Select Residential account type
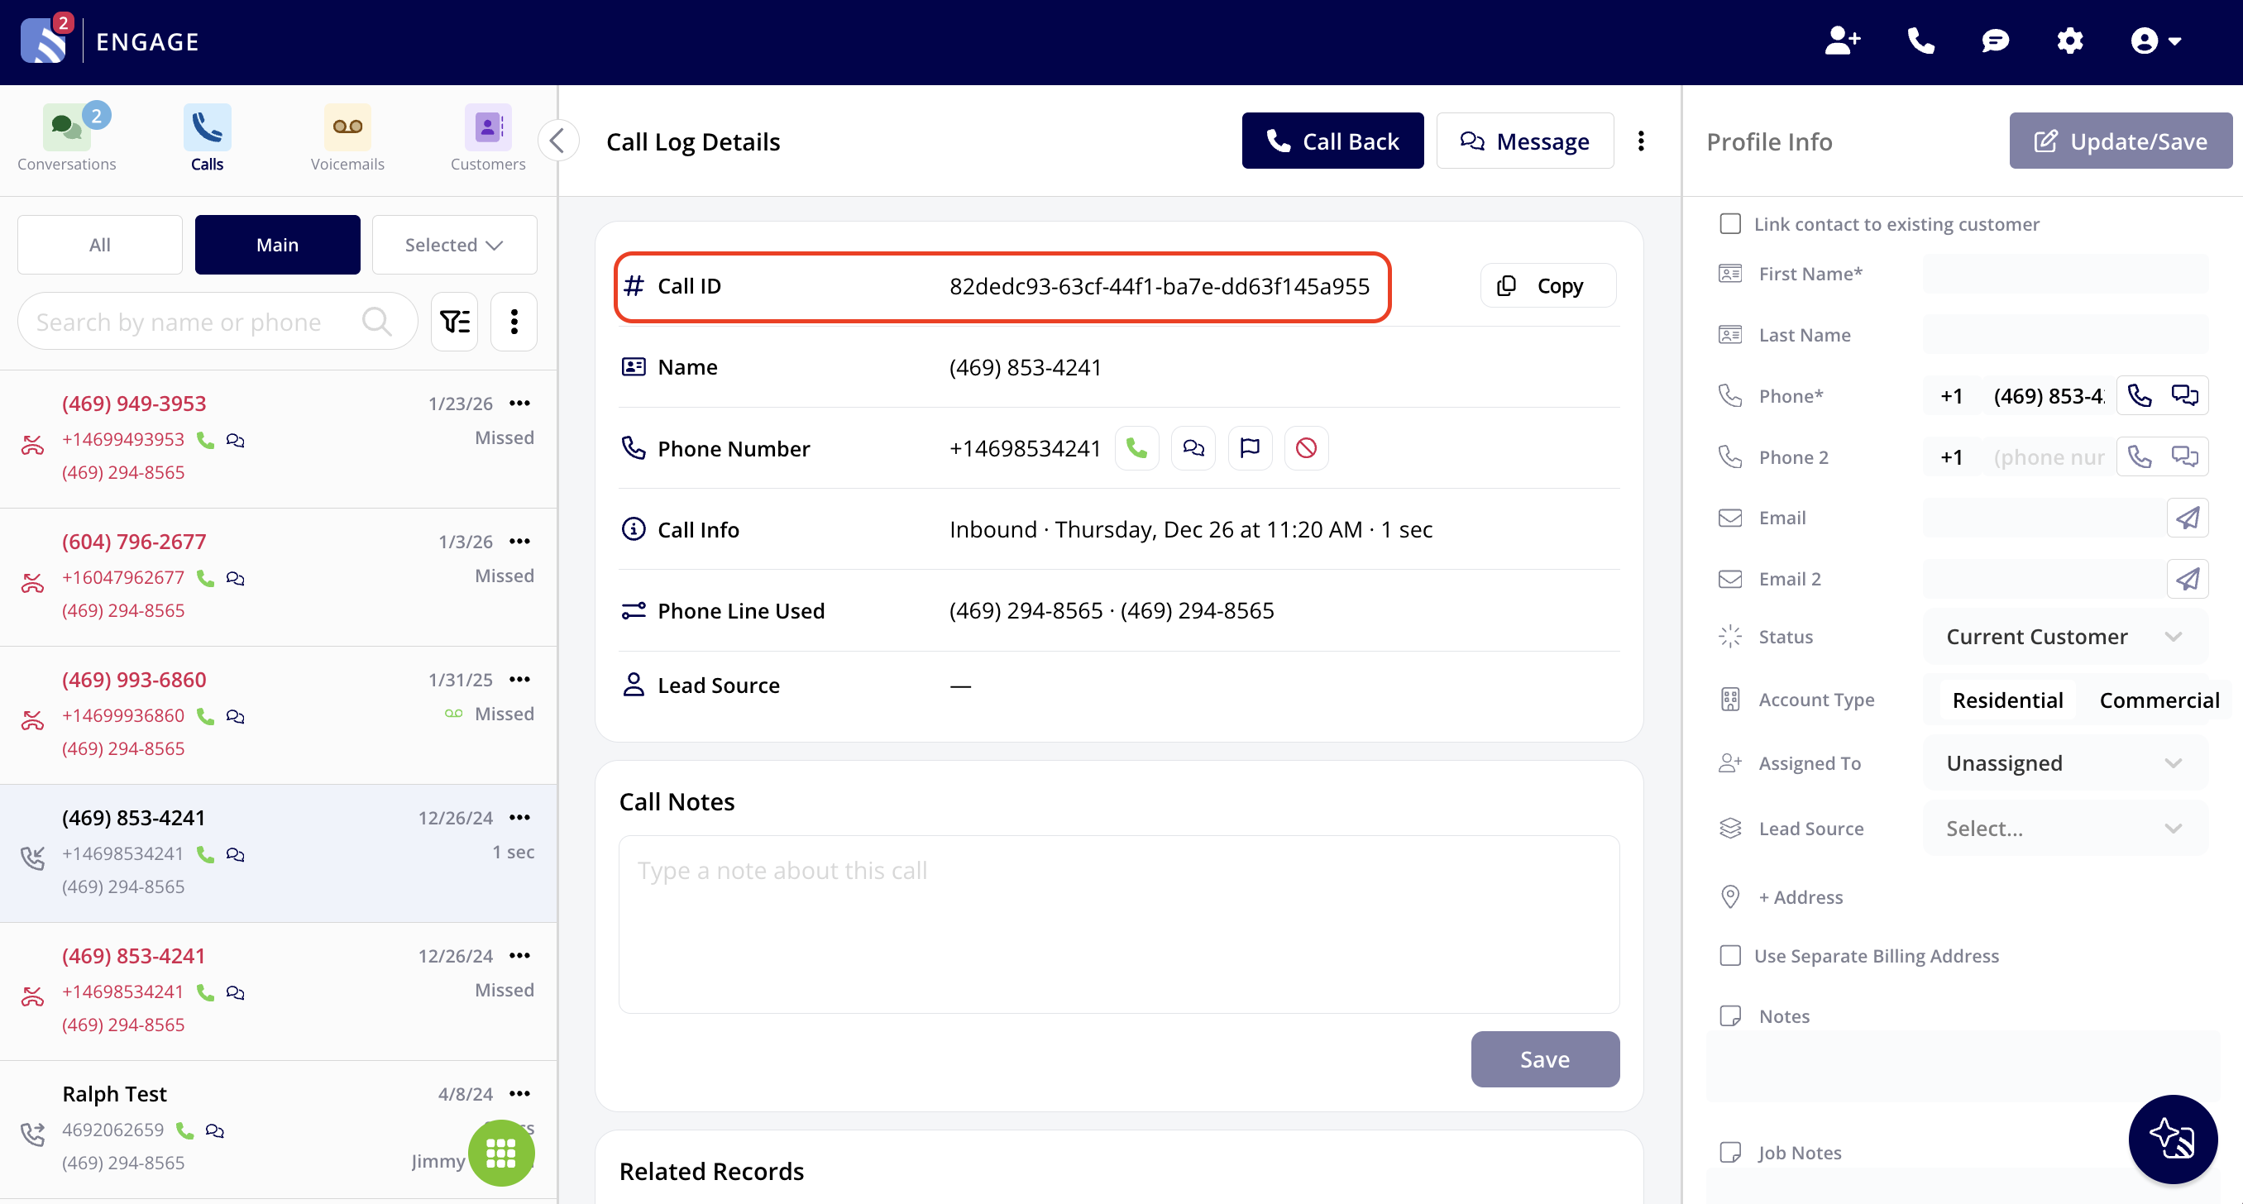The width and height of the screenshot is (2243, 1204). pos(2007,700)
